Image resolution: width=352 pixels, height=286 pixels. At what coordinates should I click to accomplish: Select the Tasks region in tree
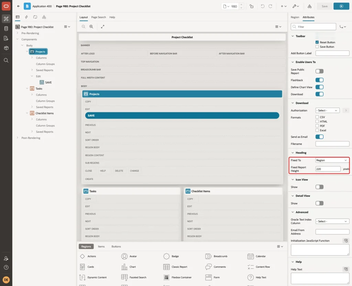tap(39, 89)
